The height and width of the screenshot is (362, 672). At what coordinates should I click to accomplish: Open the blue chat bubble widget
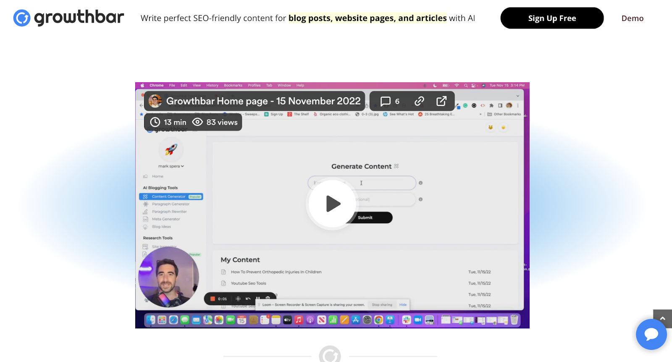tap(651, 334)
